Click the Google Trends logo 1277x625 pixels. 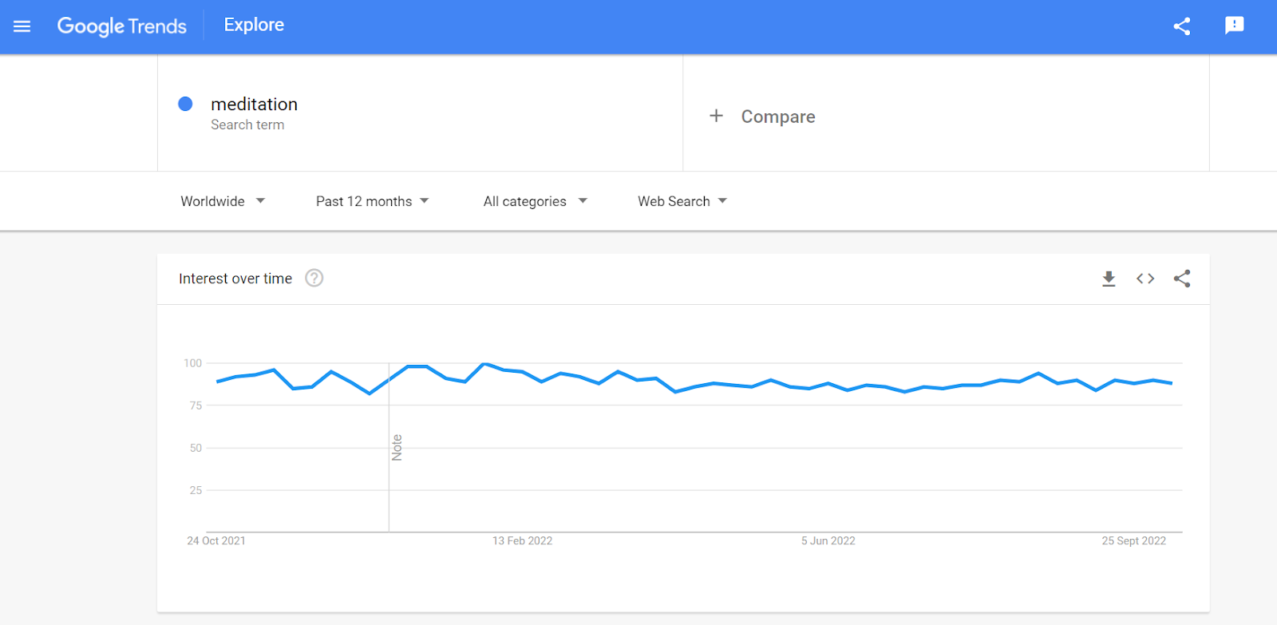tap(122, 26)
